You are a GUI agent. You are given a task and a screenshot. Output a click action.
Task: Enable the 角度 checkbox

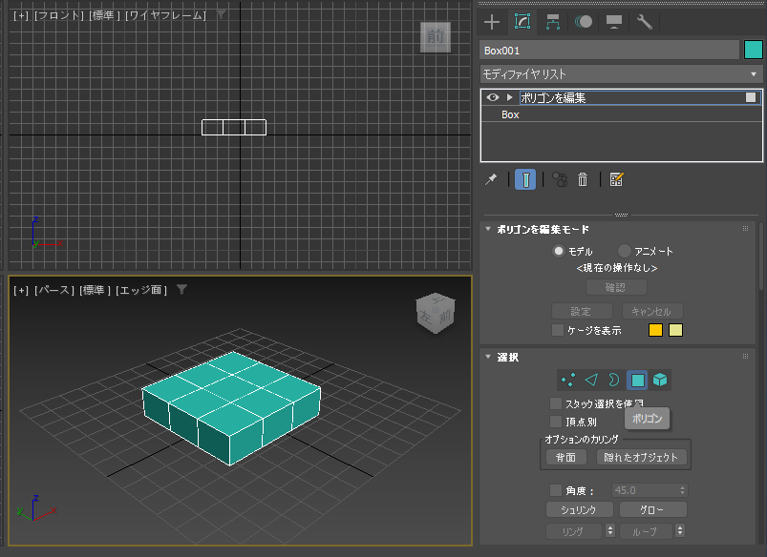(x=556, y=490)
